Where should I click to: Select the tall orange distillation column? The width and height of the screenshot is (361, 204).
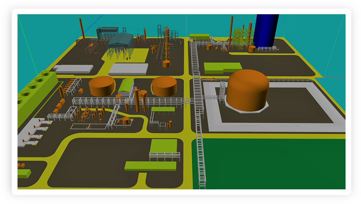click(166, 44)
